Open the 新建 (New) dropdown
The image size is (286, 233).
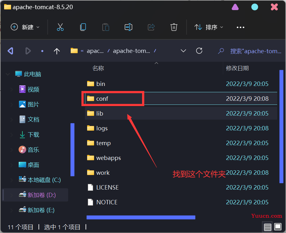(25, 27)
